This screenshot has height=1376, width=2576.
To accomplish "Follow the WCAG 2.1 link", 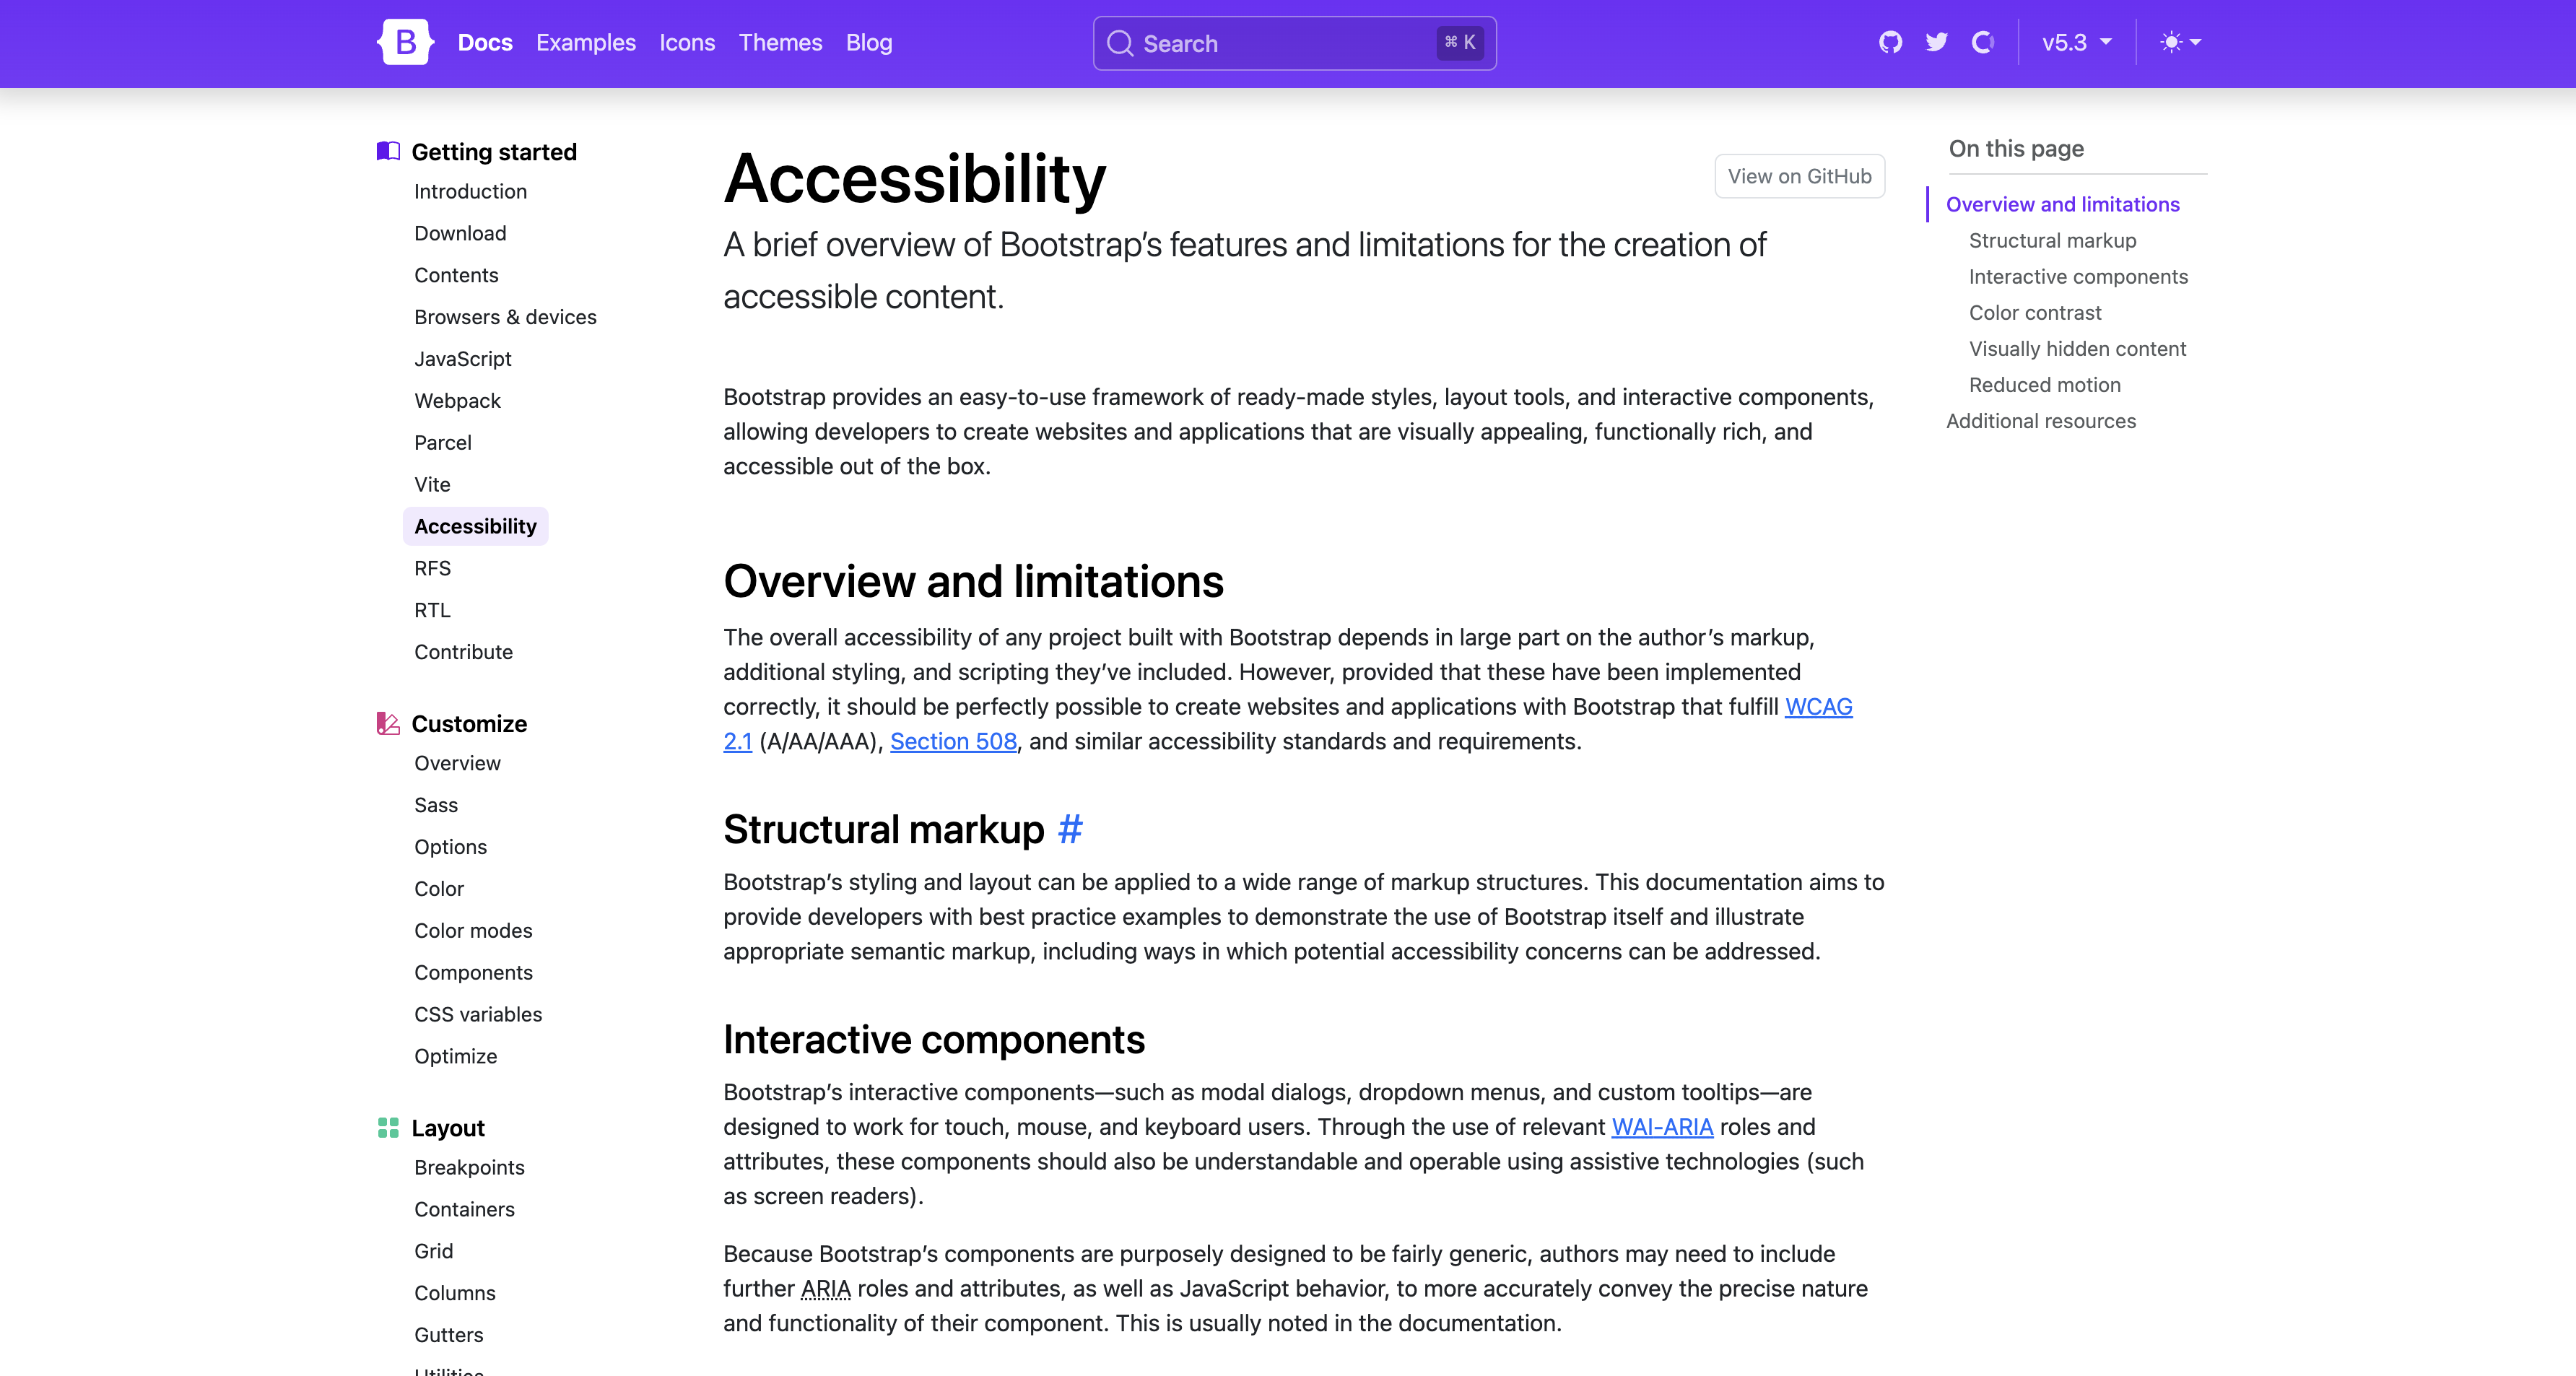I will pyautogui.click(x=1818, y=707).
